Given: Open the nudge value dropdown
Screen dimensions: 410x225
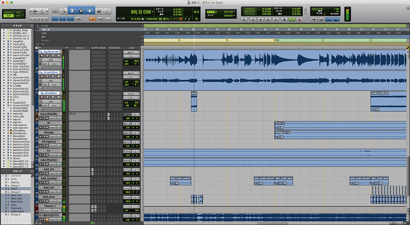Looking at the screenshot, I should coord(234,15).
